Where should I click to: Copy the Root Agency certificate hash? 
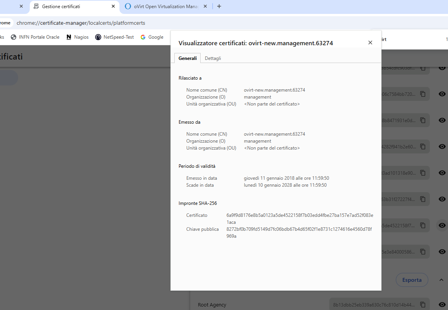tap(423, 305)
